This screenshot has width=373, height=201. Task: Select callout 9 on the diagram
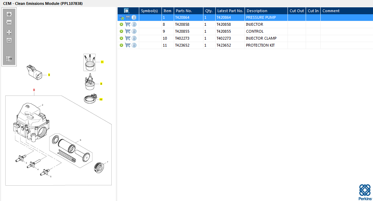[49, 75]
